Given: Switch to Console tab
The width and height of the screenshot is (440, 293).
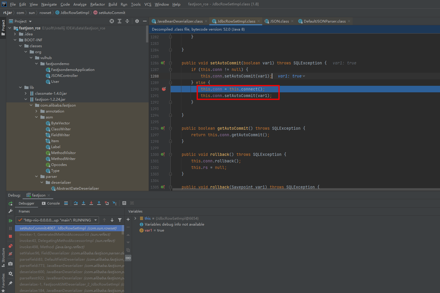Looking at the screenshot, I should (51, 203).
